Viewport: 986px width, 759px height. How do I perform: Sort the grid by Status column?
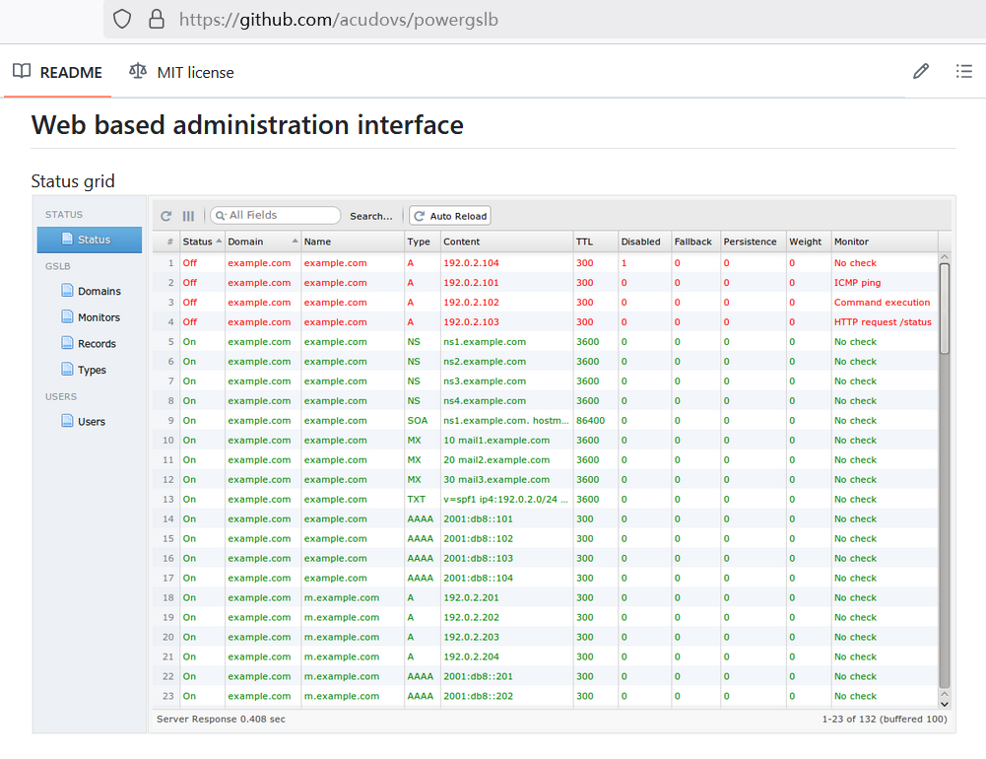point(198,241)
